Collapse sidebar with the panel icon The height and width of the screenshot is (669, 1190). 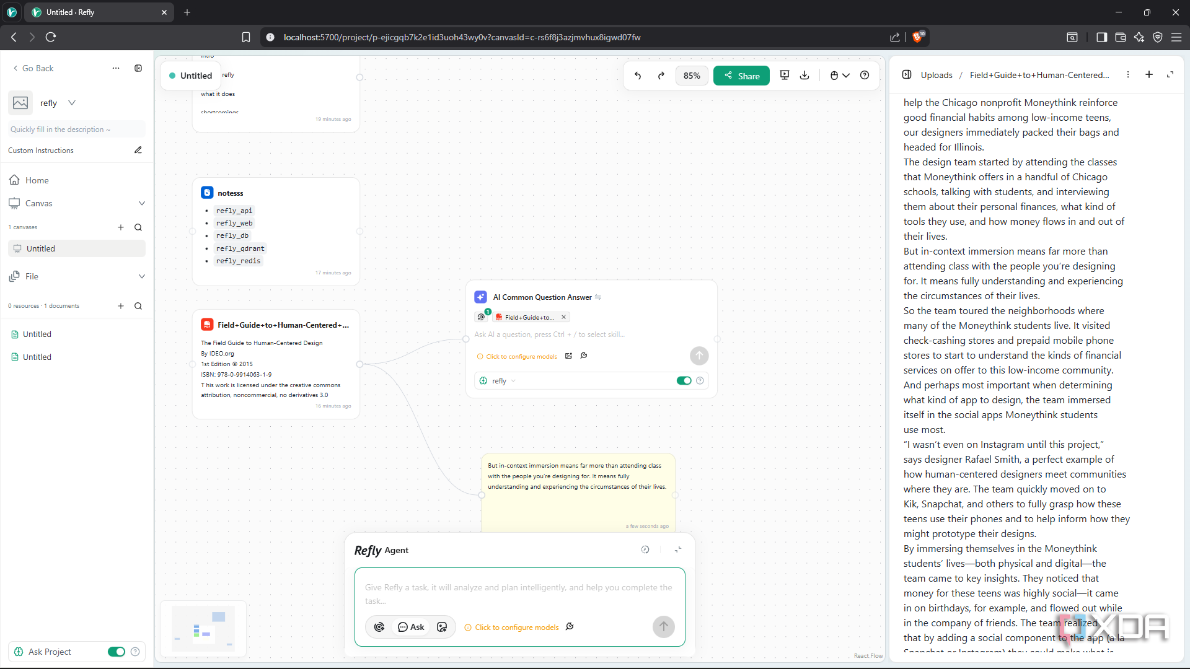tap(138, 68)
